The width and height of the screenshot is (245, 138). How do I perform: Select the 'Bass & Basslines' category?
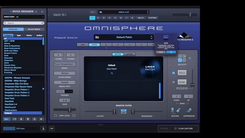[x=12, y=46]
